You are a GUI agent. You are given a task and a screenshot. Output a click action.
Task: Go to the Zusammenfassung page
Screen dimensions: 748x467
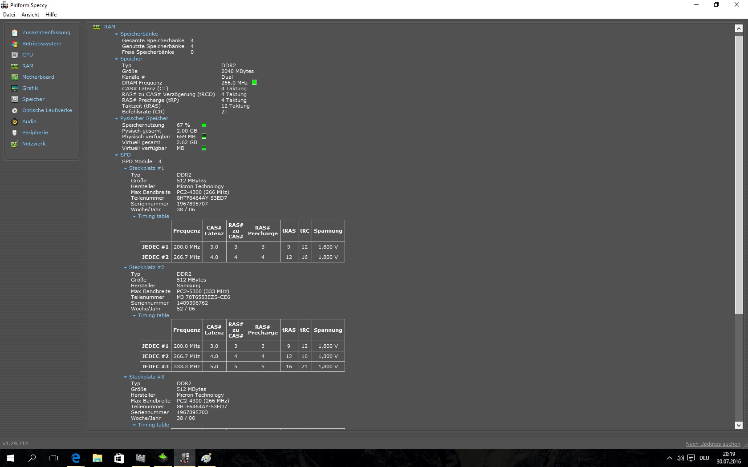coord(46,32)
